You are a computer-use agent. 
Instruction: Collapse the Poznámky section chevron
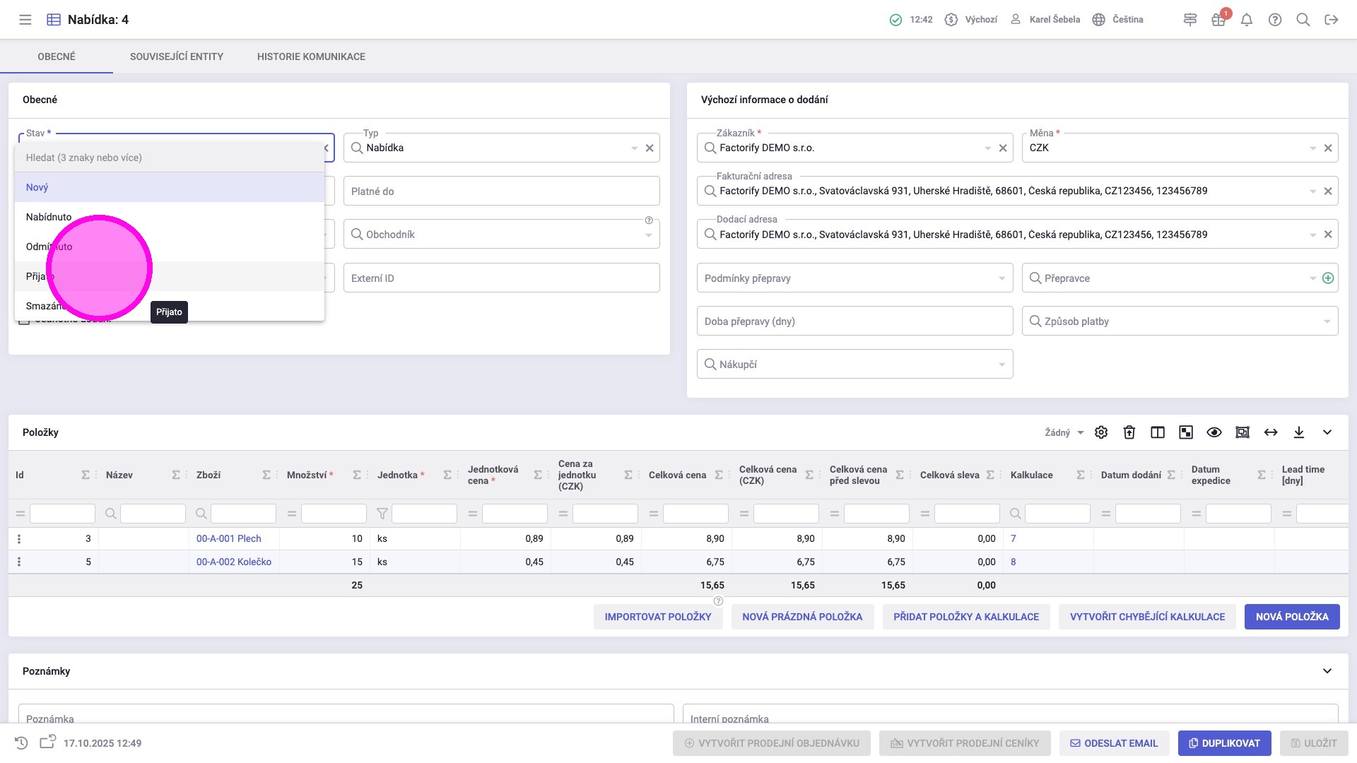pyautogui.click(x=1327, y=671)
